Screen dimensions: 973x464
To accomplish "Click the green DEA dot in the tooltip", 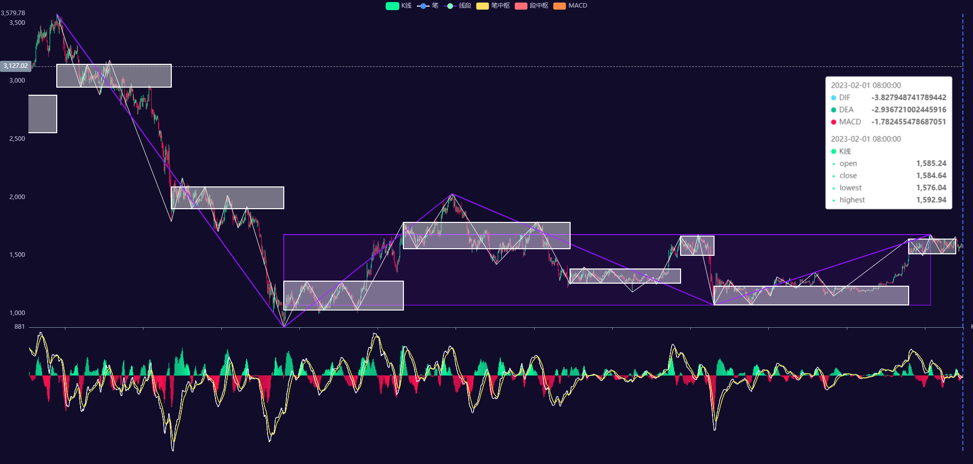I will (833, 109).
